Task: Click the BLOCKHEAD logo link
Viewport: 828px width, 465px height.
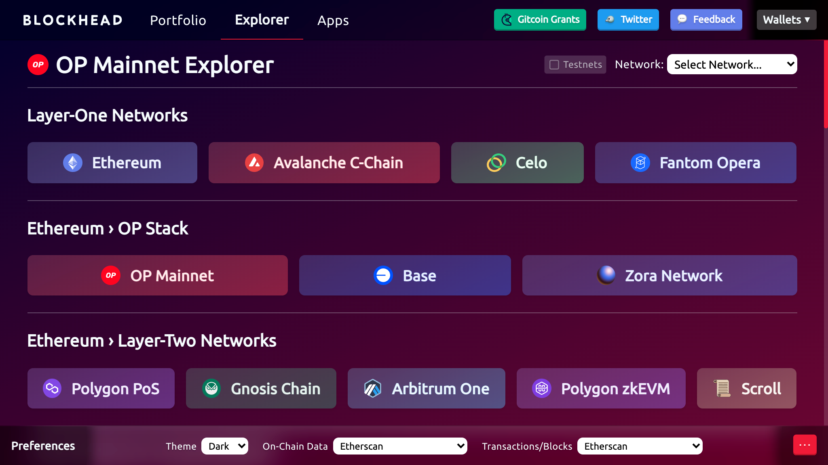Action: pos(73,20)
